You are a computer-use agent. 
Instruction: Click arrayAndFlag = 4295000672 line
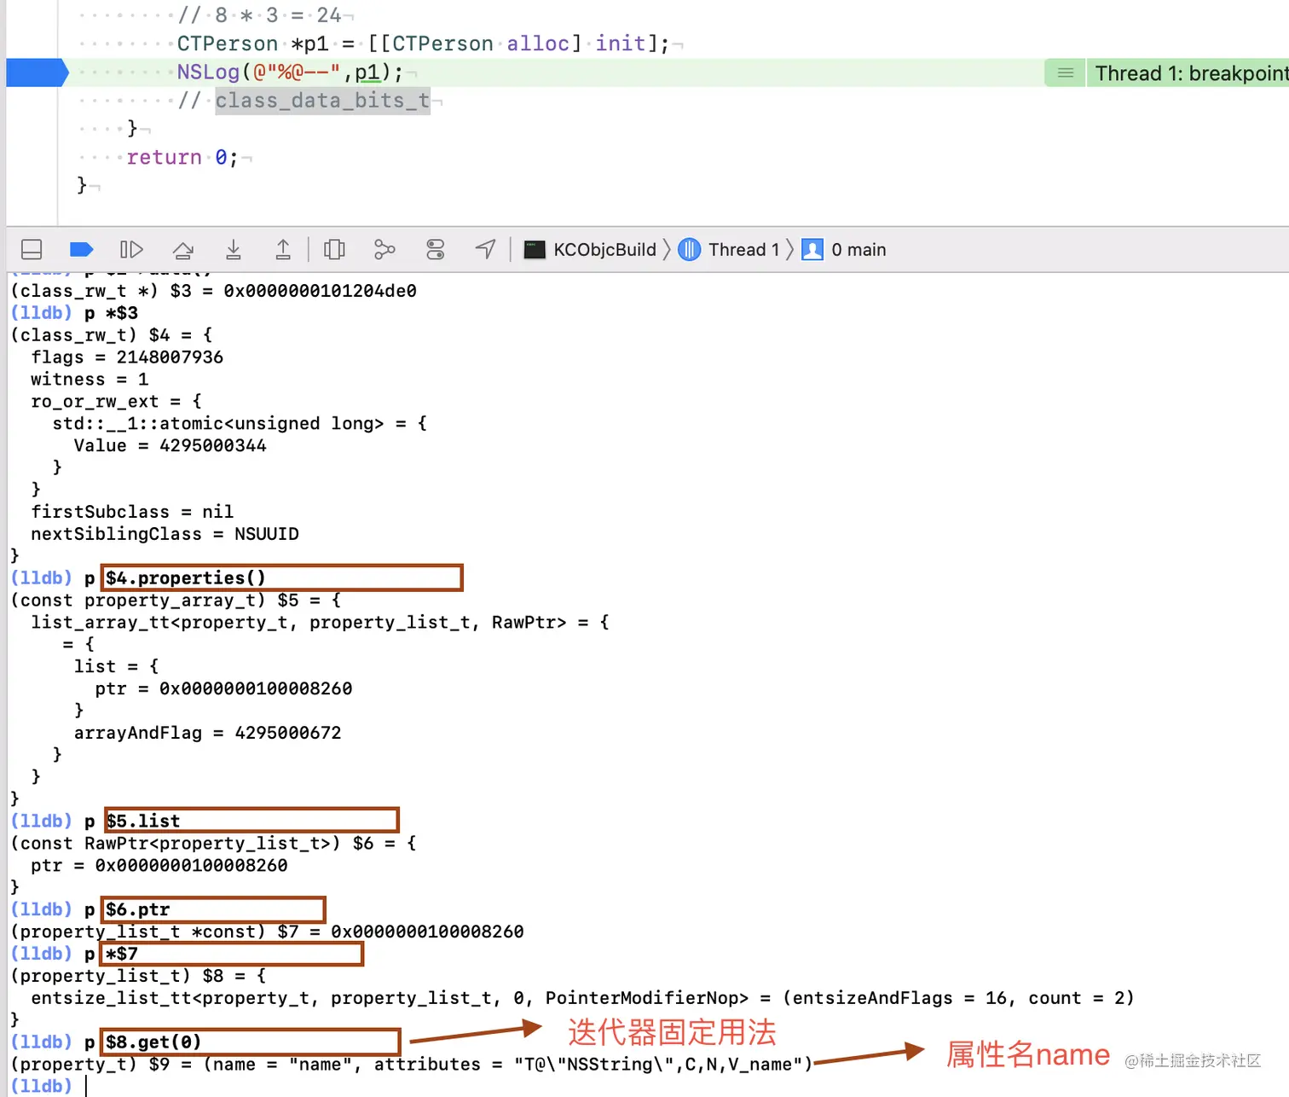coord(207,733)
